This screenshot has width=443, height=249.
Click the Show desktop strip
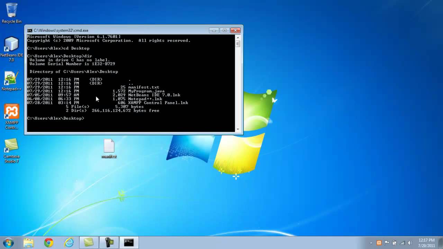click(x=441, y=243)
